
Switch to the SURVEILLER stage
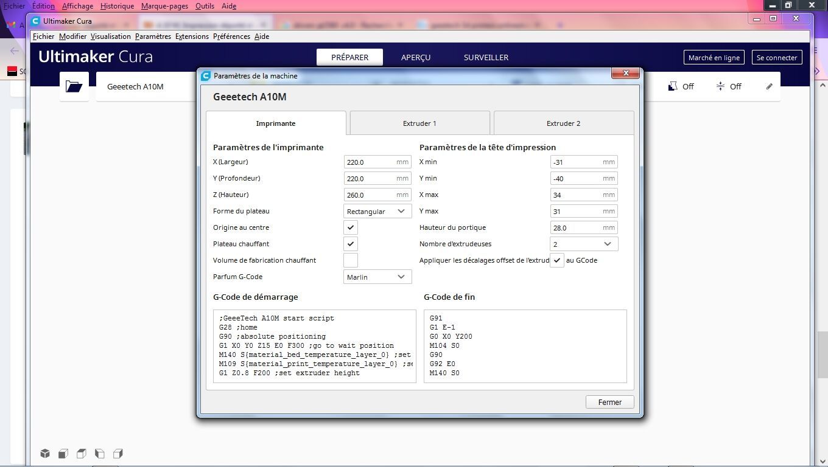[486, 57]
